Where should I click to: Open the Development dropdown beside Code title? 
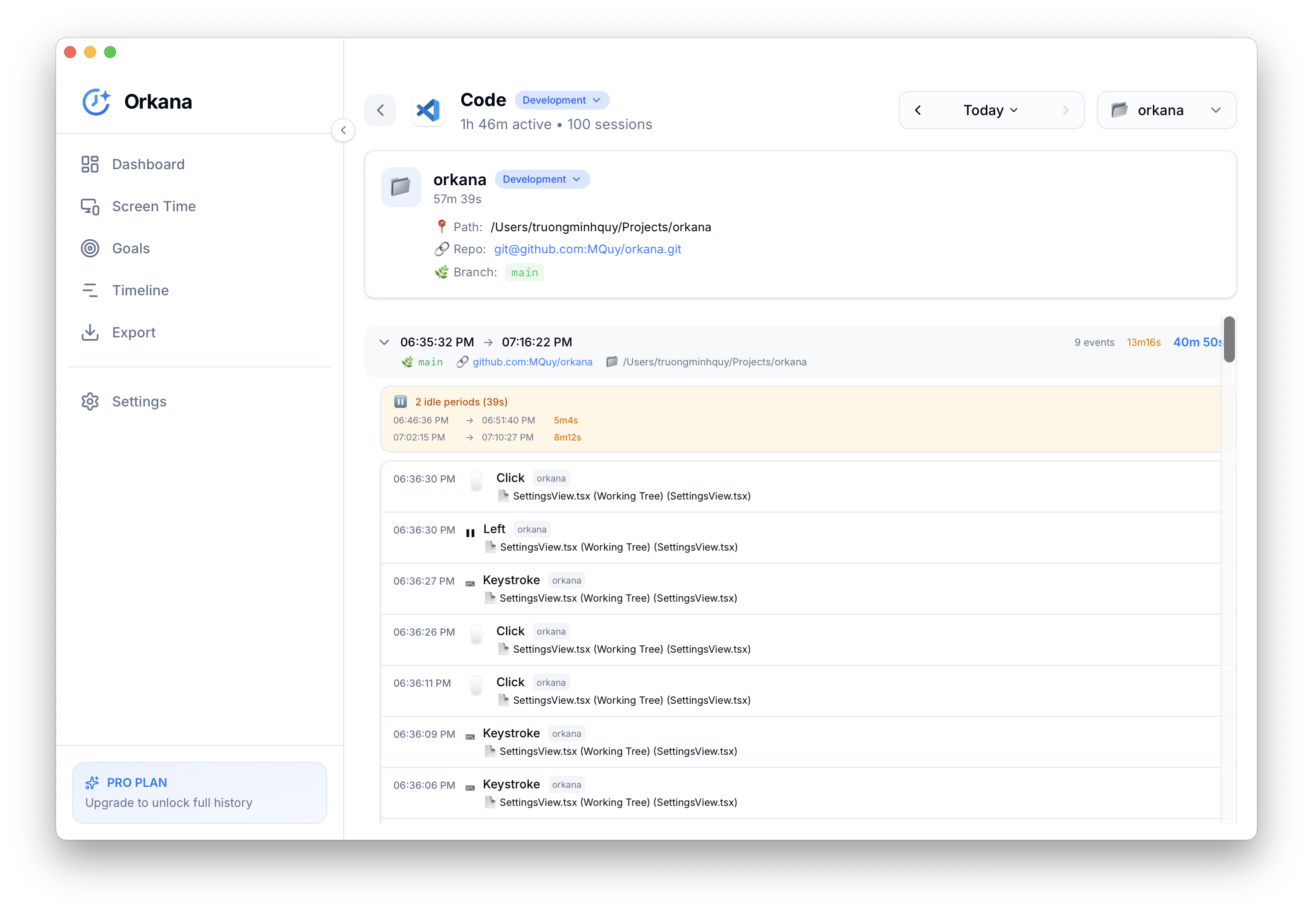561,100
